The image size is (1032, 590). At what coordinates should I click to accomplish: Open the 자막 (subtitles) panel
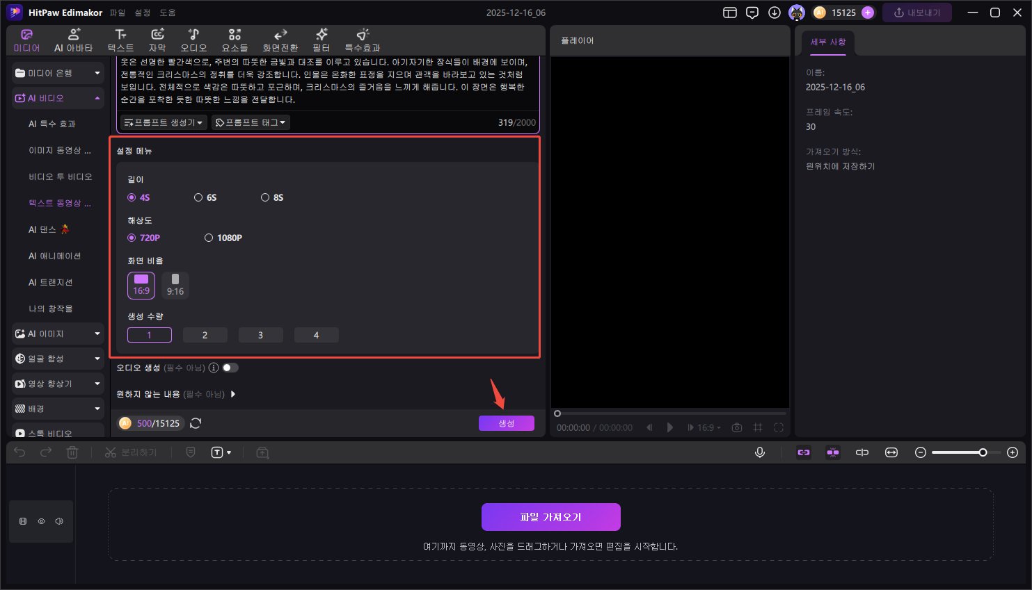coord(157,40)
